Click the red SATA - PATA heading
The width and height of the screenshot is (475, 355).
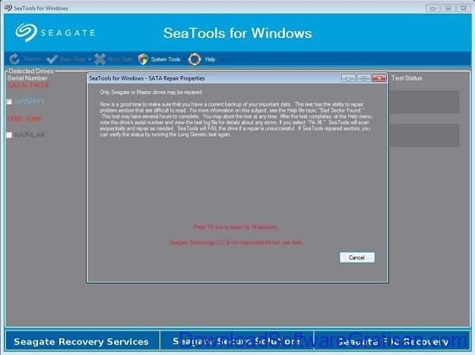tap(28, 85)
